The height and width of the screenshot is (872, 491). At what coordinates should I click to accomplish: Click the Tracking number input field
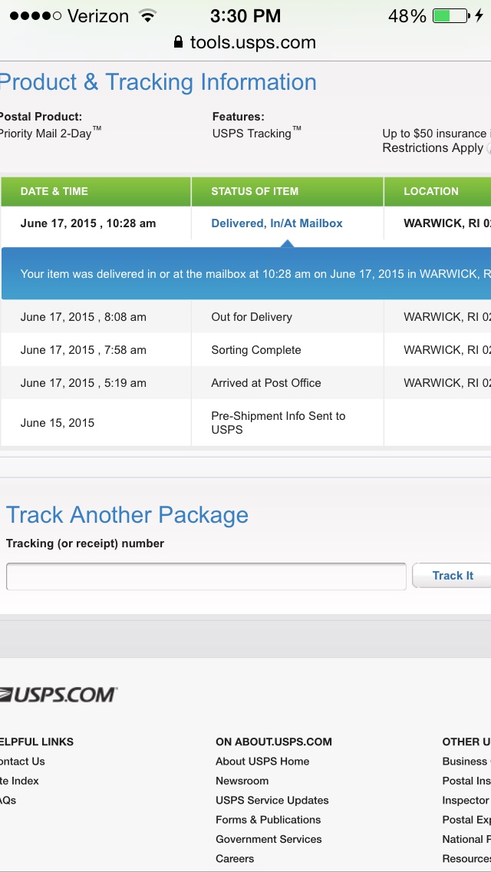pyautogui.click(x=206, y=576)
